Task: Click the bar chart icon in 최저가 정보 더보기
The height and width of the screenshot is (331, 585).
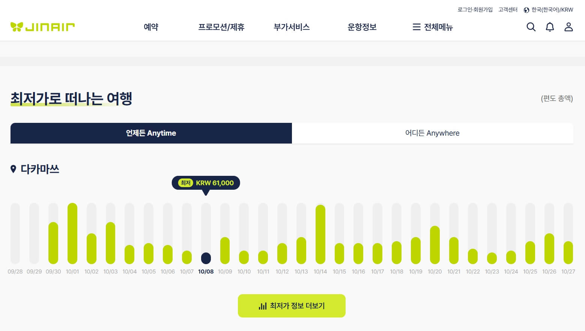Action: tap(262, 305)
